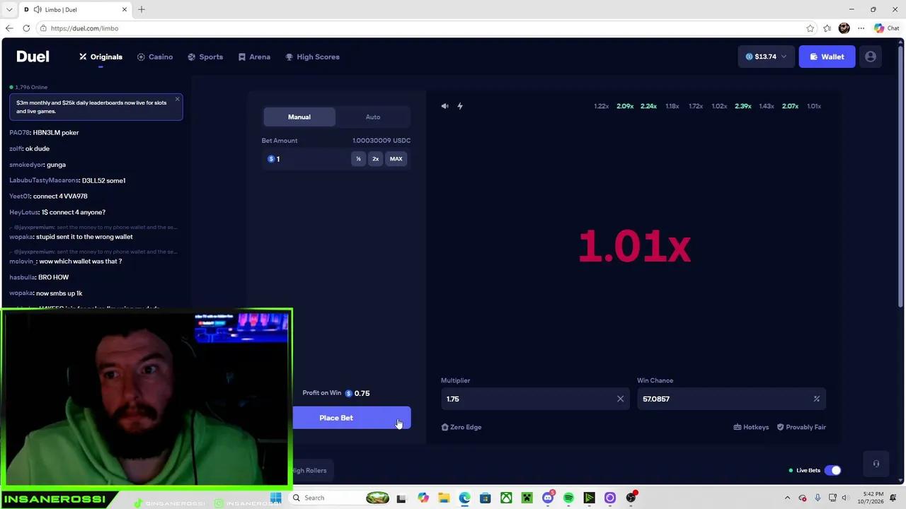Expand the $13.74 balance dropdown
Screen dimensions: 906x509
point(766,57)
